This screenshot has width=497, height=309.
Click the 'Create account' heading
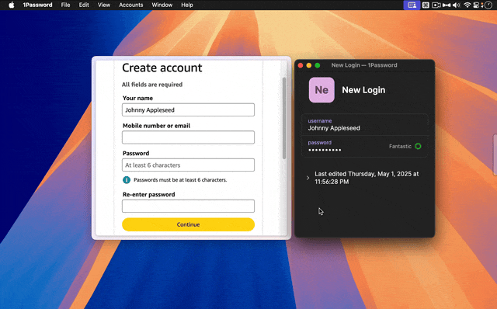[162, 68]
